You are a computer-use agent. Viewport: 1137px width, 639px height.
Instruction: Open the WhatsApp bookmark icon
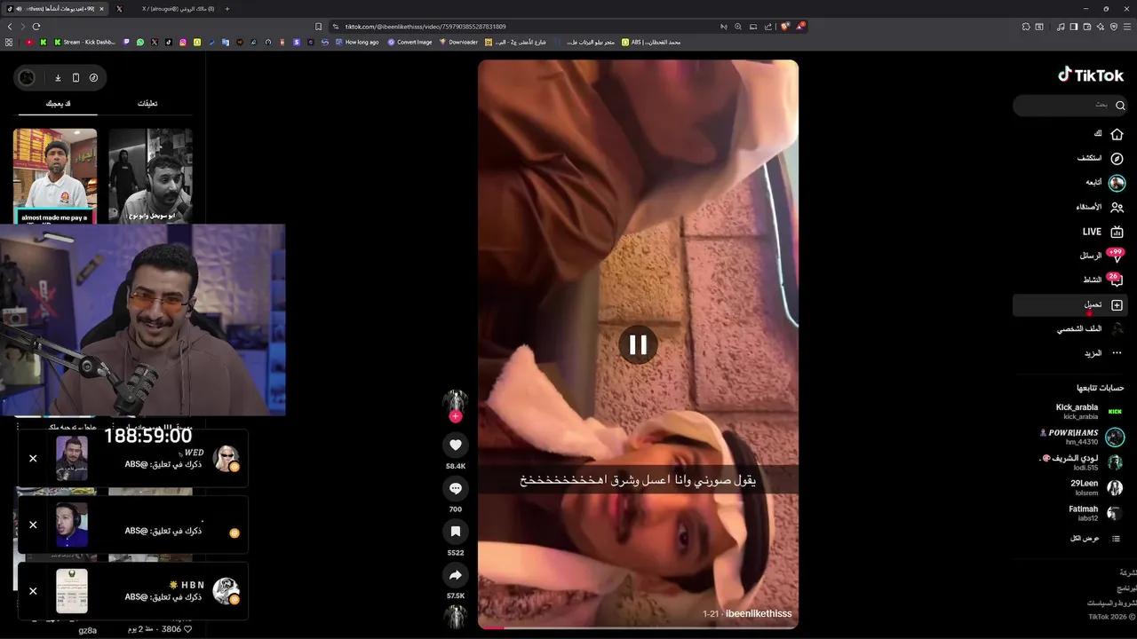[140, 42]
